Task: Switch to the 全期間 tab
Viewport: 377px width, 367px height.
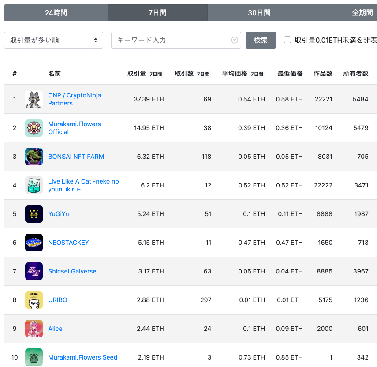Action: (x=362, y=13)
